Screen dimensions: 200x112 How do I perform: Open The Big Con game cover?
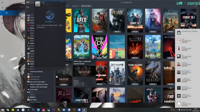99,47
